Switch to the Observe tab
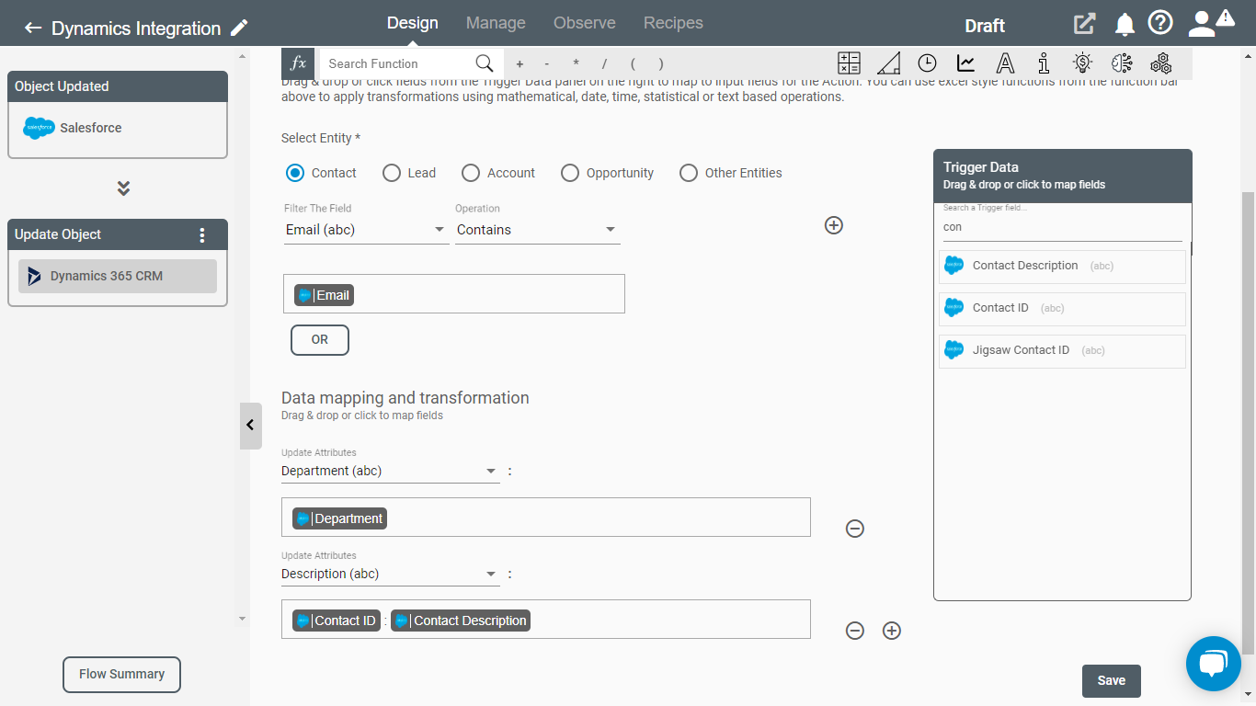 (585, 23)
